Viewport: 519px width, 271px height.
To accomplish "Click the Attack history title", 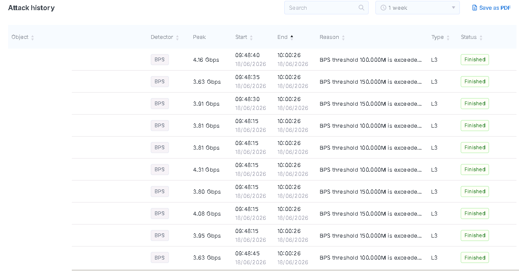I will (x=31, y=8).
